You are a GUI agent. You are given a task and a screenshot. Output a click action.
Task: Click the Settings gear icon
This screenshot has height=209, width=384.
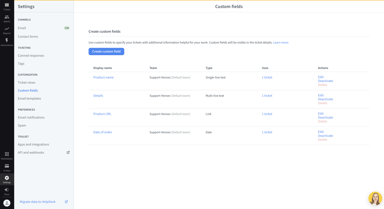coord(7,178)
